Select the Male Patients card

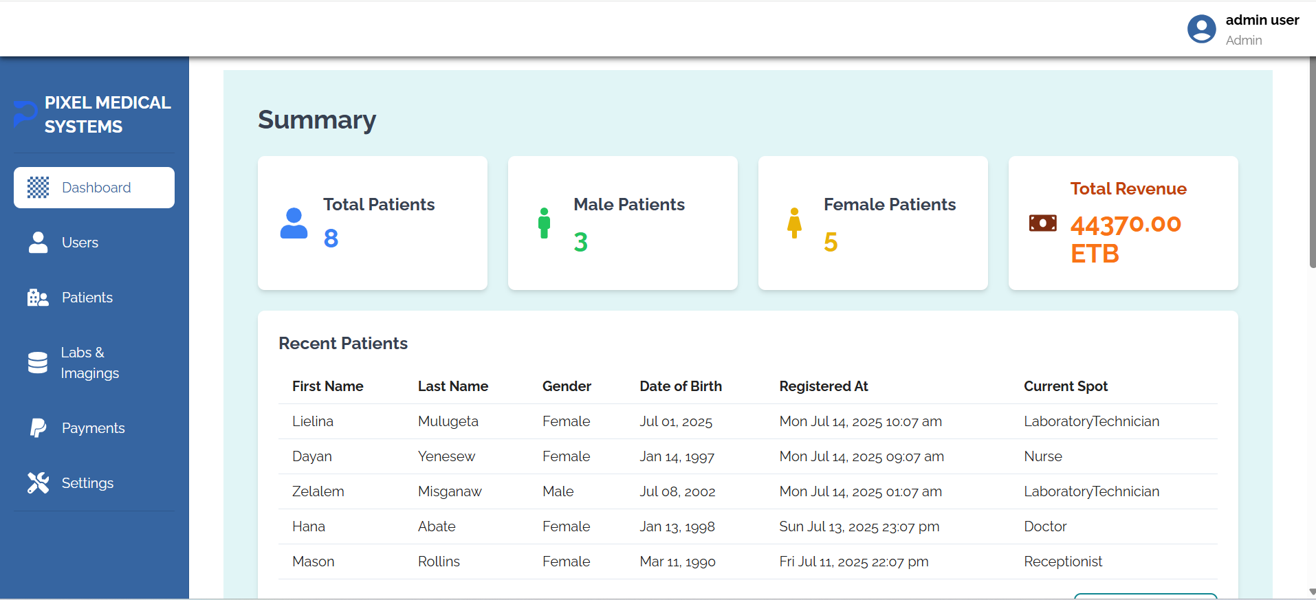coord(623,223)
